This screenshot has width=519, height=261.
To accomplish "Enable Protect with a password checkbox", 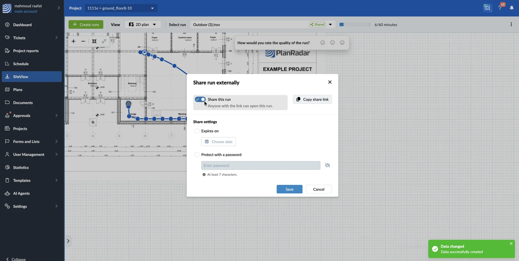I will tap(197, 155).
